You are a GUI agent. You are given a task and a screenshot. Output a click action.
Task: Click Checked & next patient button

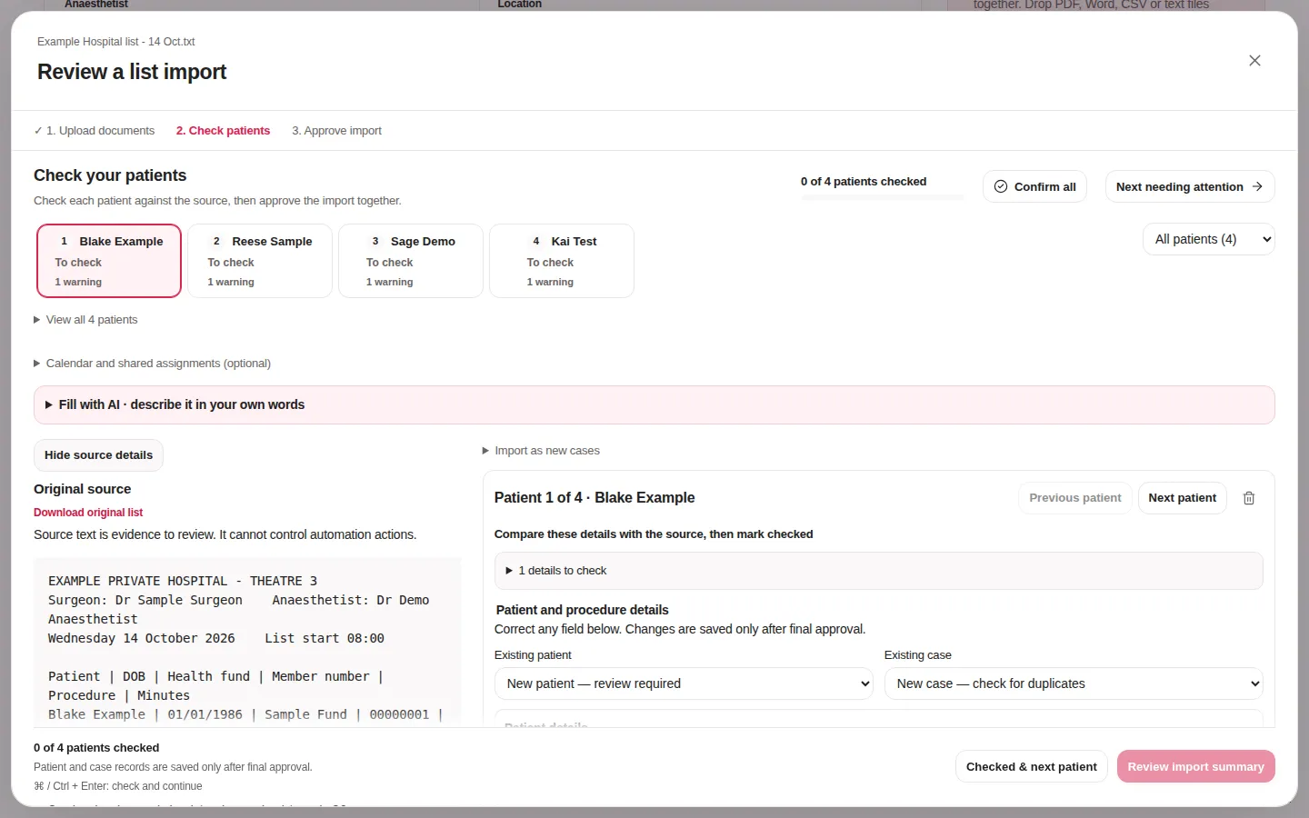click(x=1031, y=767)
